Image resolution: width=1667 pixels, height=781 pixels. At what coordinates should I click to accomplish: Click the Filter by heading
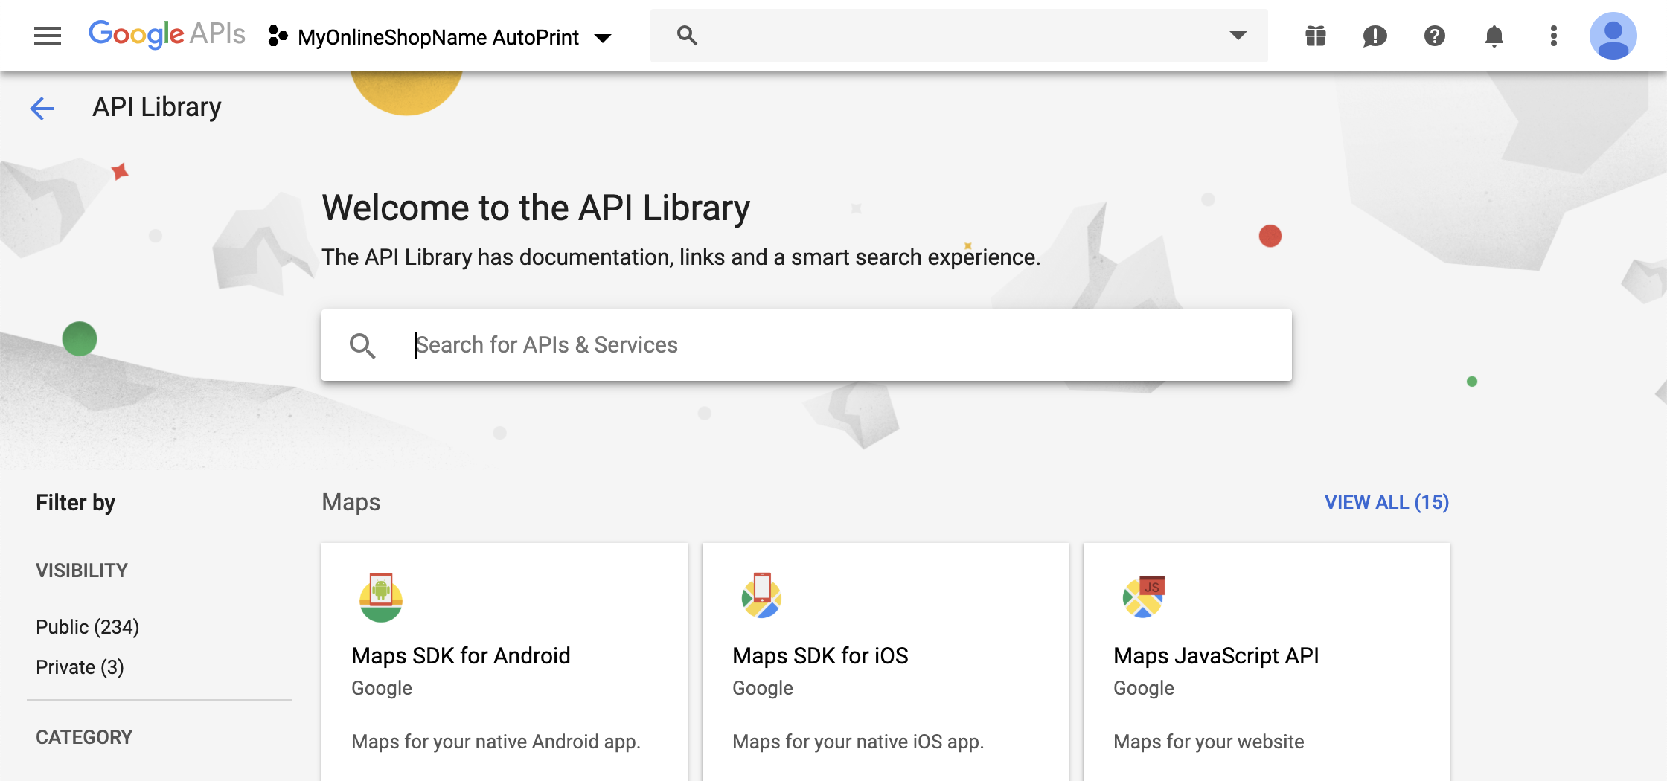coord(75,503)
